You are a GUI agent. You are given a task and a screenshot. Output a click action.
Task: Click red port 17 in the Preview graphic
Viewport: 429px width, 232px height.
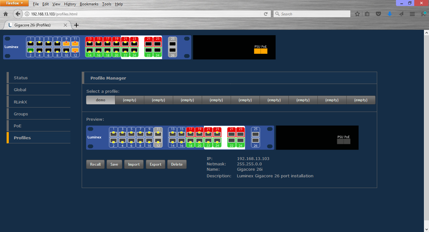pyautogui.click(x=190, y=132)
